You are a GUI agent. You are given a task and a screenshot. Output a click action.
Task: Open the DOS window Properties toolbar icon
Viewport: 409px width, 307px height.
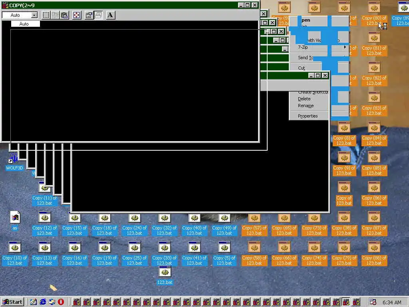coord(89,15)
